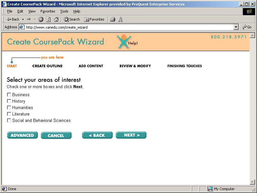The image size is (257, 193).
Task: Open the Forward button history dropdown arrow
Action: tap(35, 19)
